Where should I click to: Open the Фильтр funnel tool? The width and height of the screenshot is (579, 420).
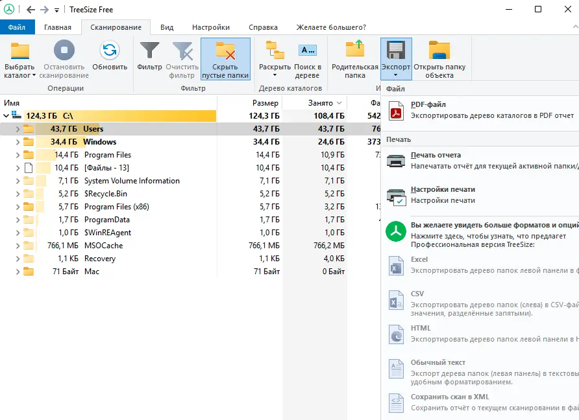[149, 51]
